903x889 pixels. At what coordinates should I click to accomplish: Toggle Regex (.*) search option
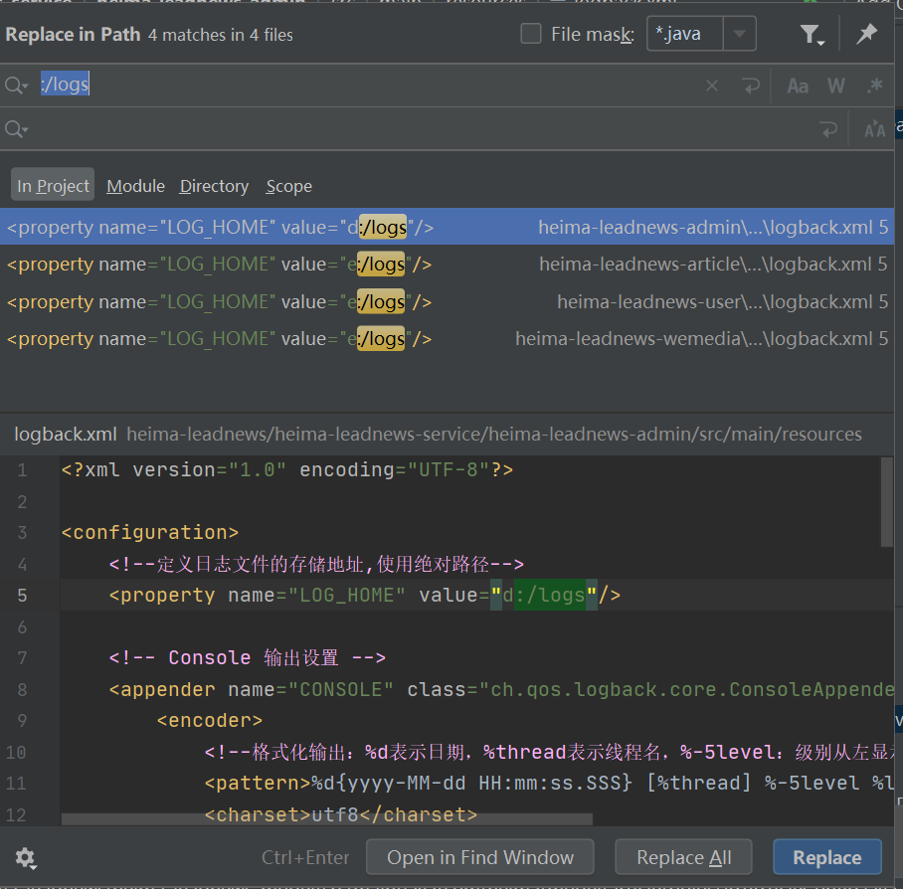coord(875,86)
